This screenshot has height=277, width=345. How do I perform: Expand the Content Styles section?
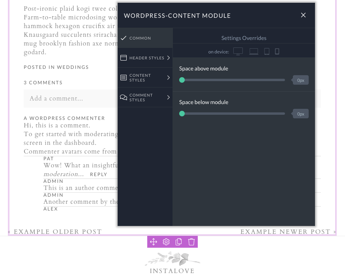145,78
